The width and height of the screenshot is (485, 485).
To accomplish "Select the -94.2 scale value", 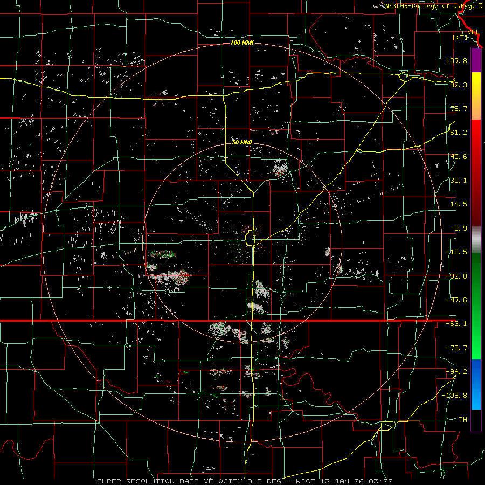I will (456, 371).
